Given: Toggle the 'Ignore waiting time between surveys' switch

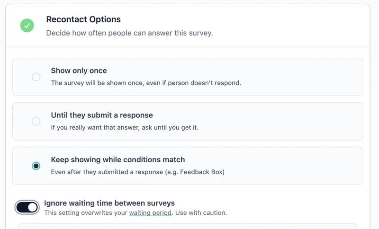Looking at the screenshot, I should (27, 207).
